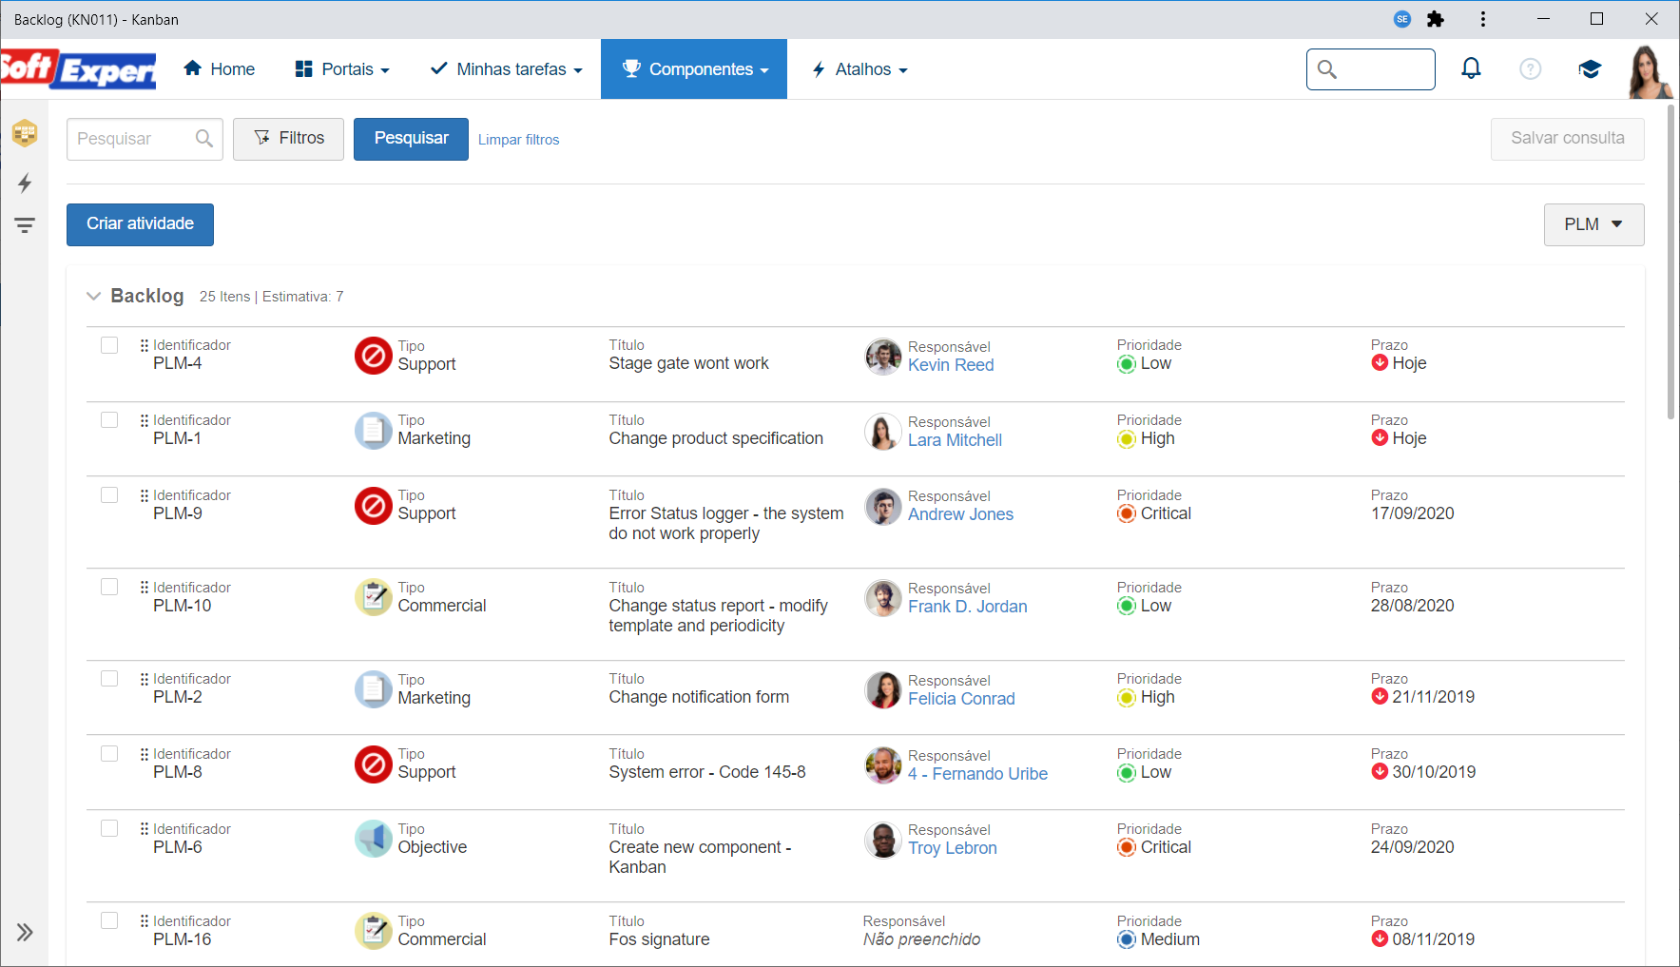The height and width of the screenshot is (967, 1680).
Task: Open responsible Troy Lebron link
Action: pyautogui.click(x=952, y=848)
